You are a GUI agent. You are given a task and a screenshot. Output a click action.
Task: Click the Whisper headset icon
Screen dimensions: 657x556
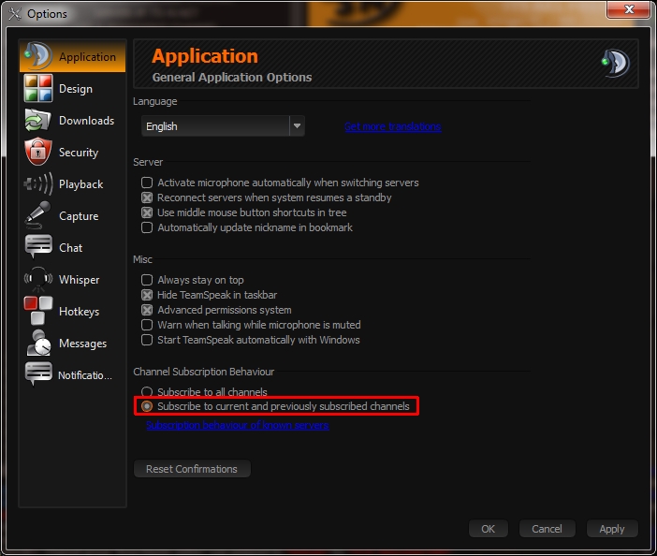tap(37, 279)
